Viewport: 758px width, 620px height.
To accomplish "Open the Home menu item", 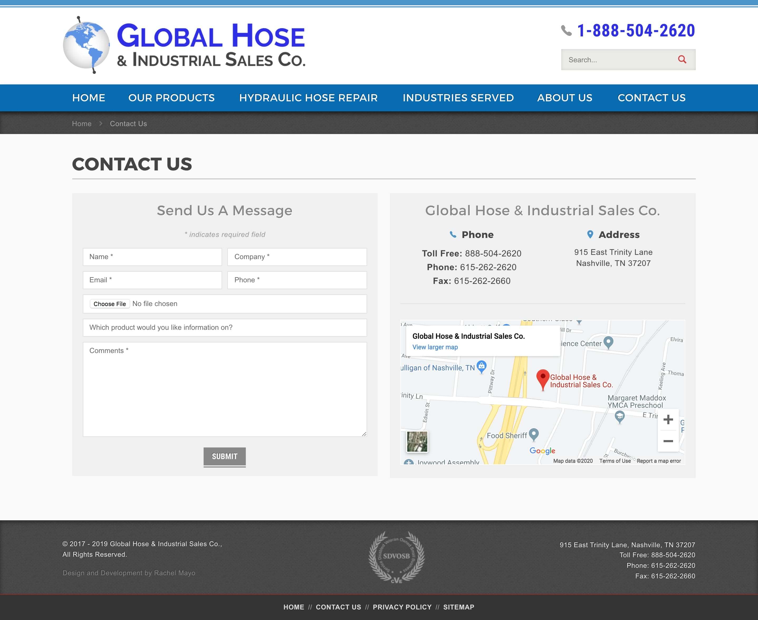I will [89, 98].
